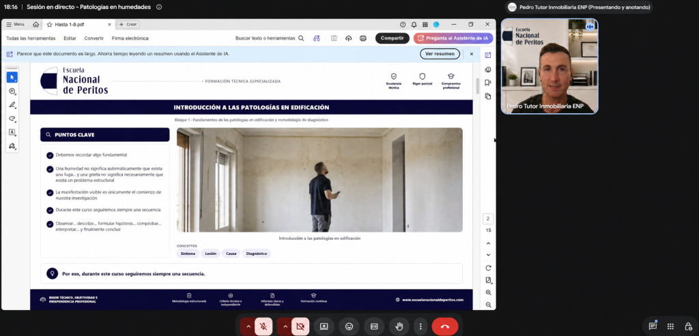Image resolution: width=699 pixels, height=336 pixels.
Task: Start presenting your screen
Action: [324, 326]
